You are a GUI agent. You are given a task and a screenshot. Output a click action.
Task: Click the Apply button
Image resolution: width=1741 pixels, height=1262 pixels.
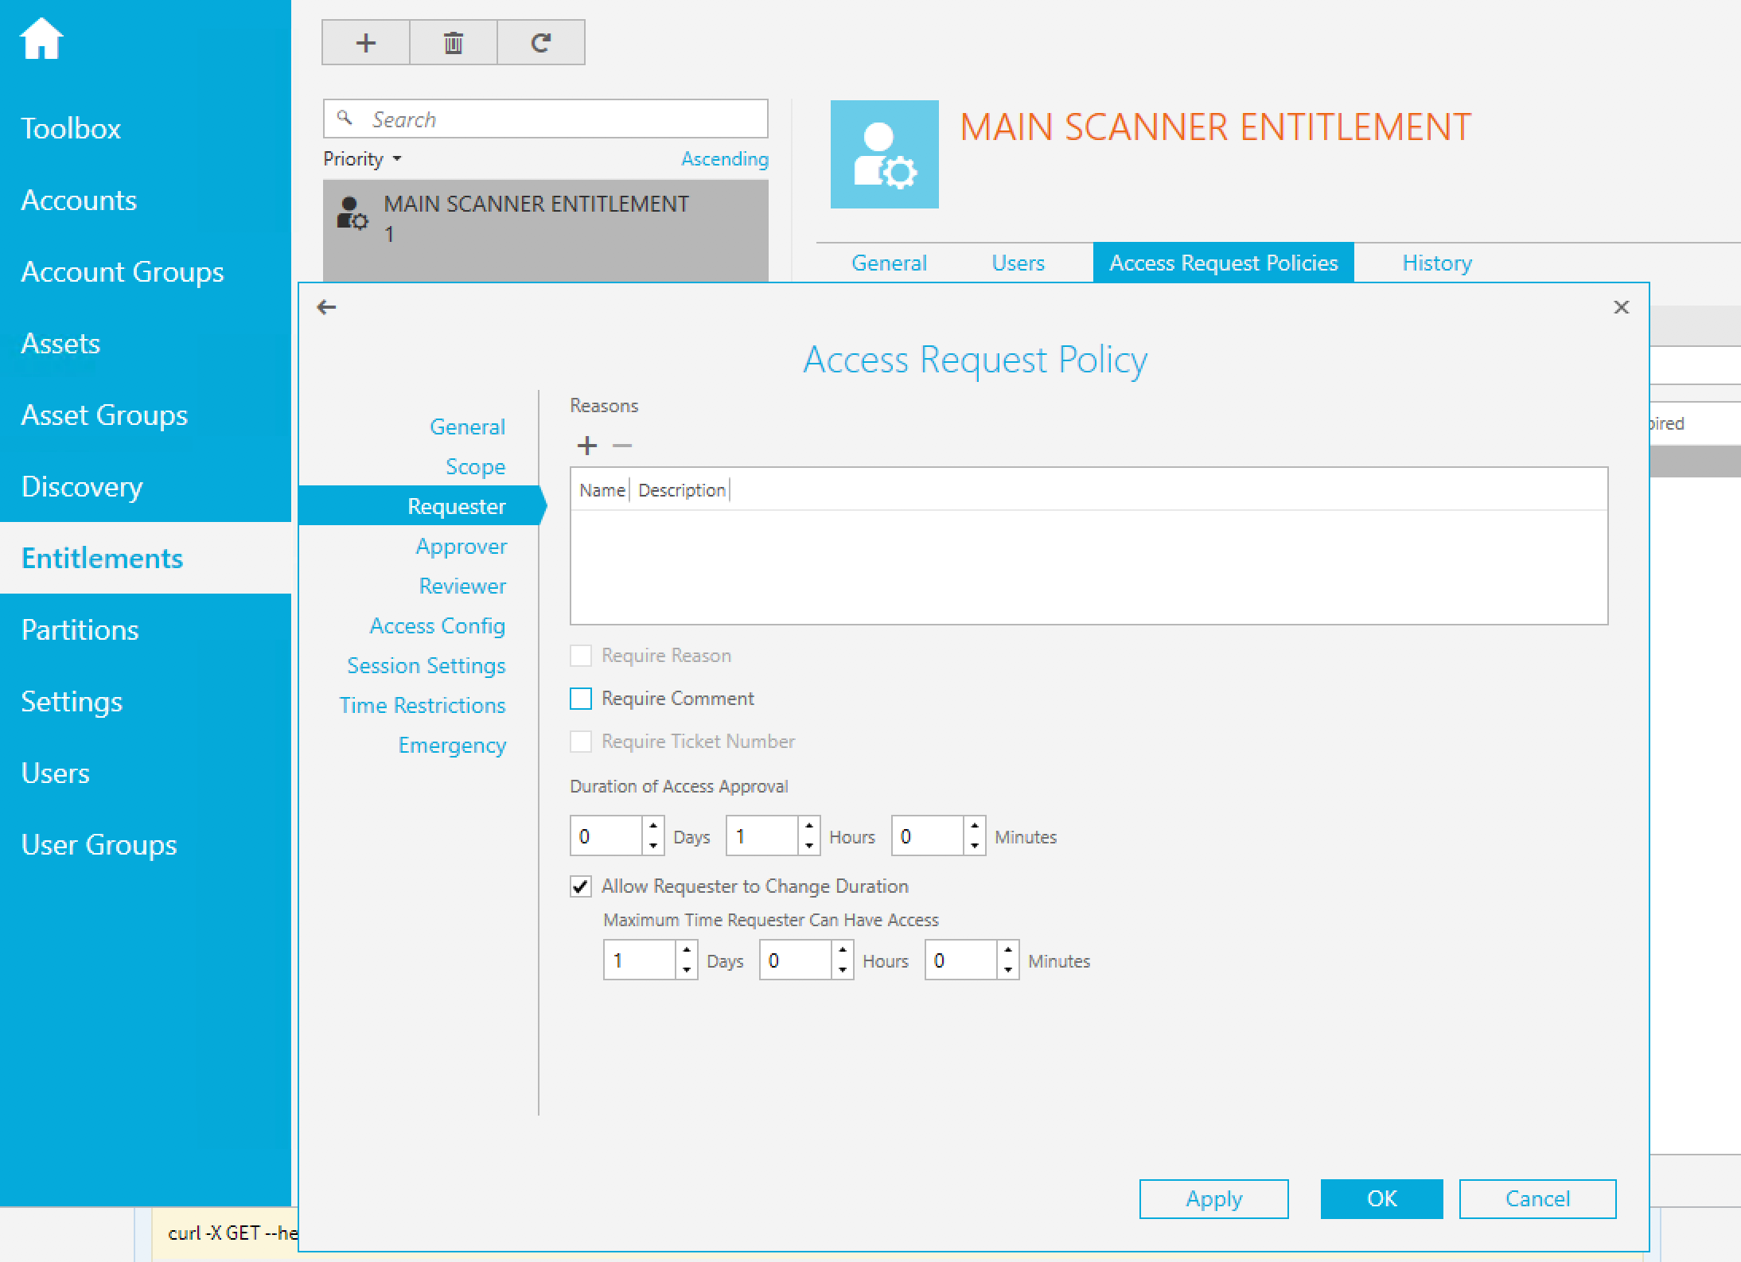click(1213, 1199)
